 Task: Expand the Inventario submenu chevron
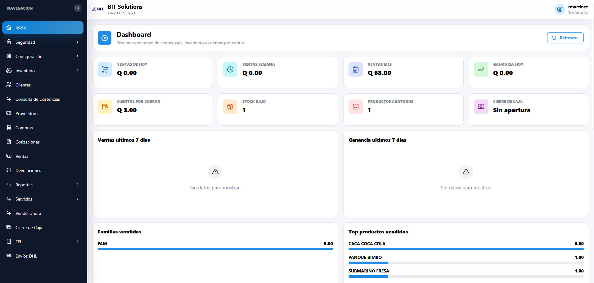[x=78, y=70]
